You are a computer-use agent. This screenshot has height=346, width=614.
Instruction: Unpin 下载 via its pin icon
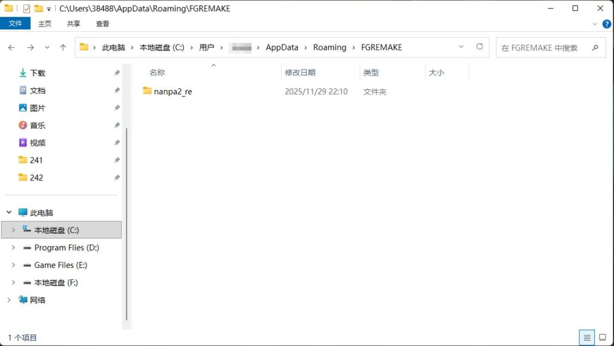(x=117, y=73)
